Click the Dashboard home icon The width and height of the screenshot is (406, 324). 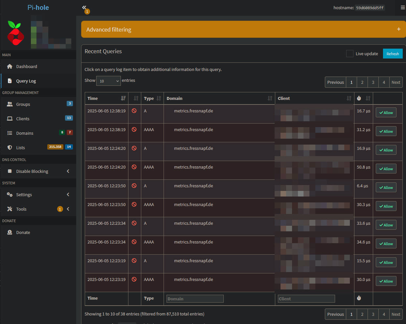[x=10, y=66]
